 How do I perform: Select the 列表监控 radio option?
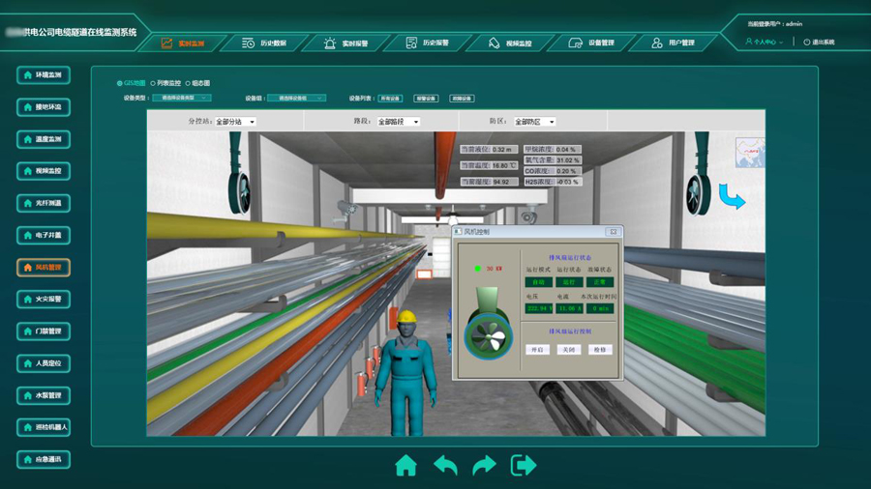click(x=153, y=84)
